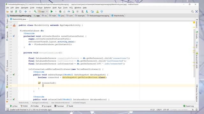Open Search Everywhere magnifier icon
204x114 pixels.
click(x=192, y=11)
